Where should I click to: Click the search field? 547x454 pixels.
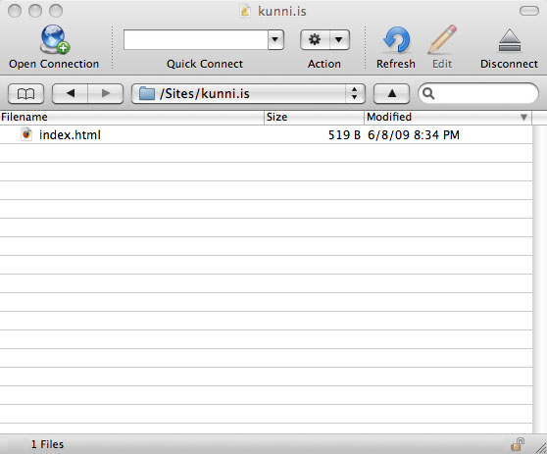[x=478, y=93]
